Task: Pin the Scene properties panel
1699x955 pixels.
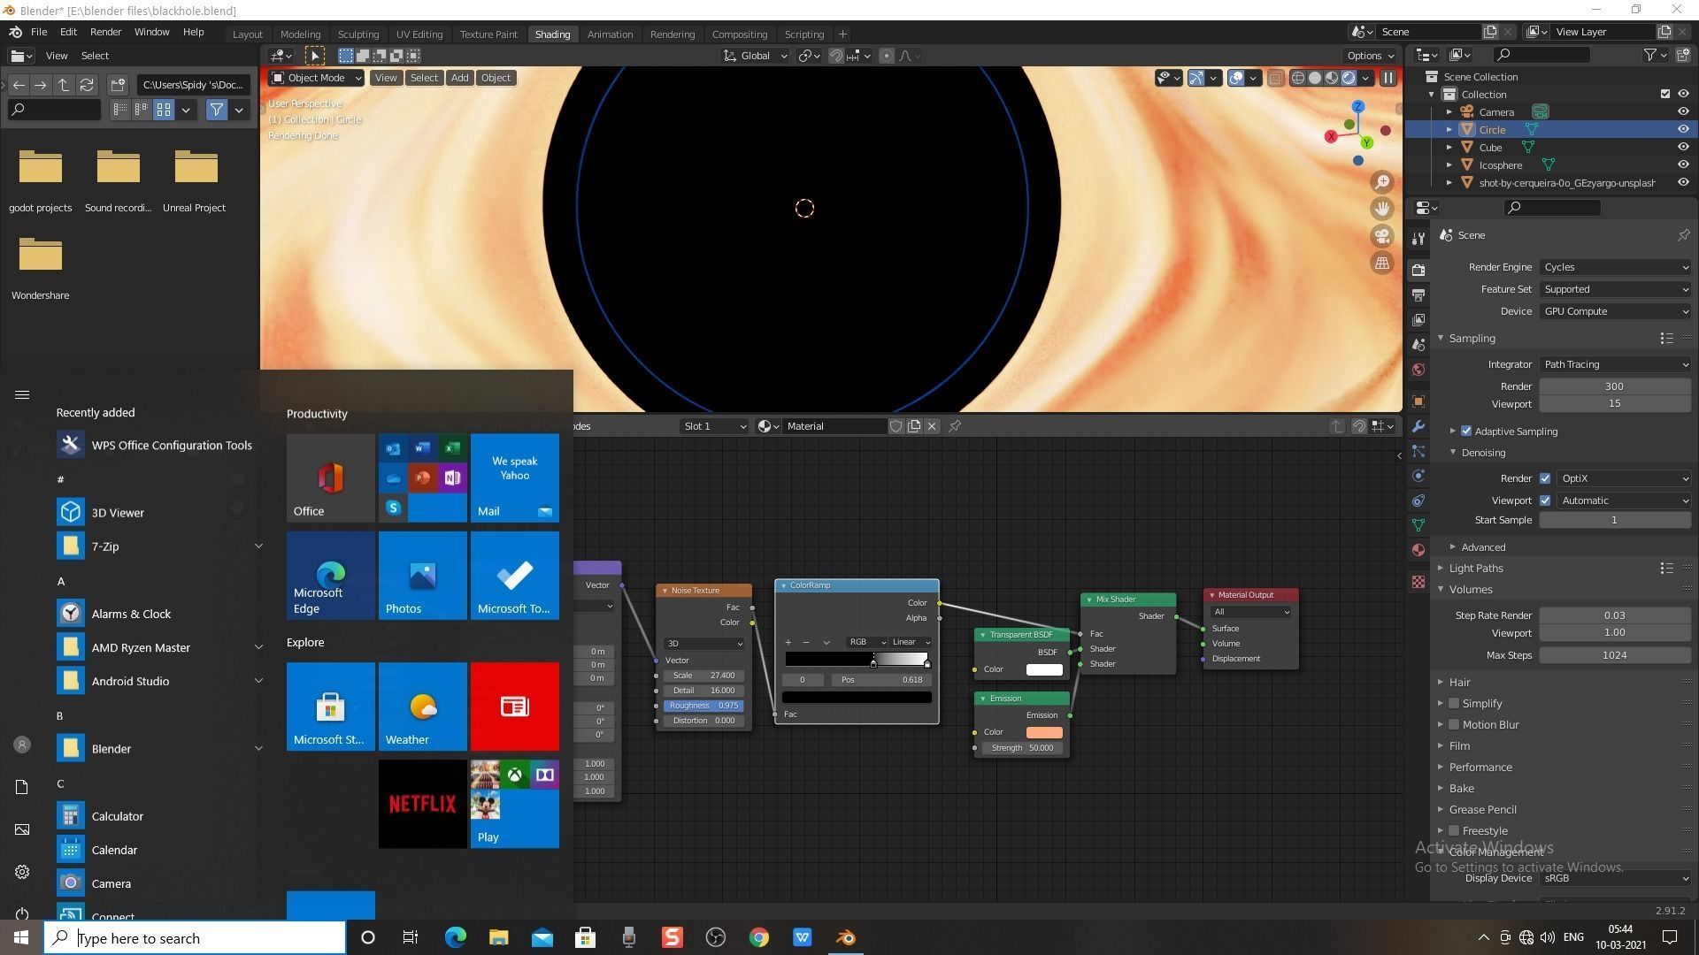Action: pyautogui.click(x=1683, y=235)
